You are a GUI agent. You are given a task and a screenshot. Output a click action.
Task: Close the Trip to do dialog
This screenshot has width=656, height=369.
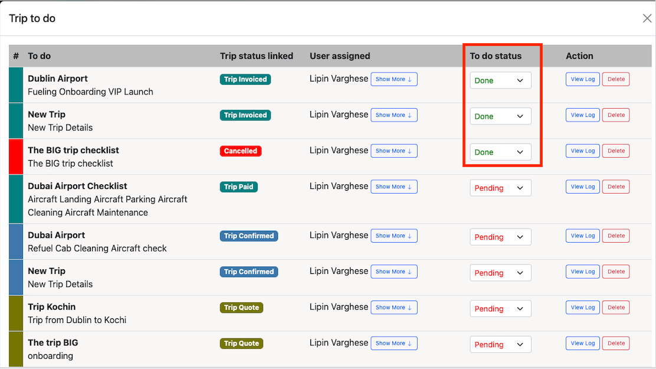647,18
